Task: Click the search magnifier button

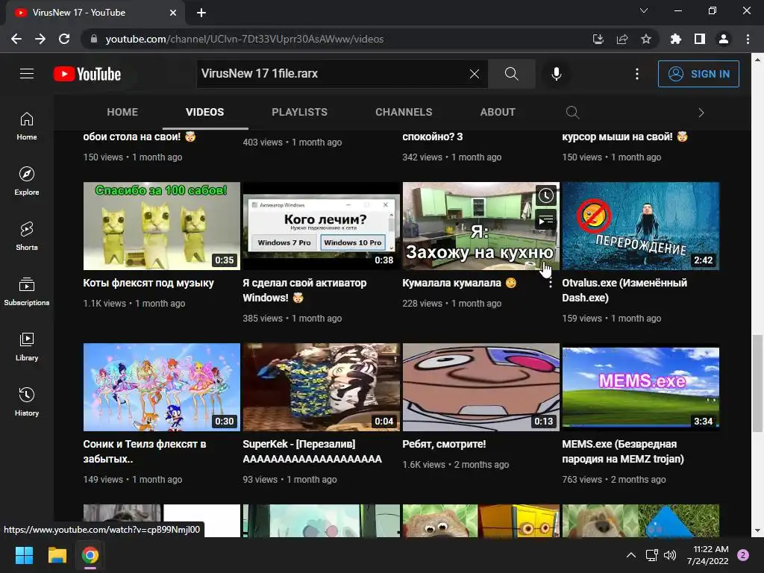Action: 511,74
